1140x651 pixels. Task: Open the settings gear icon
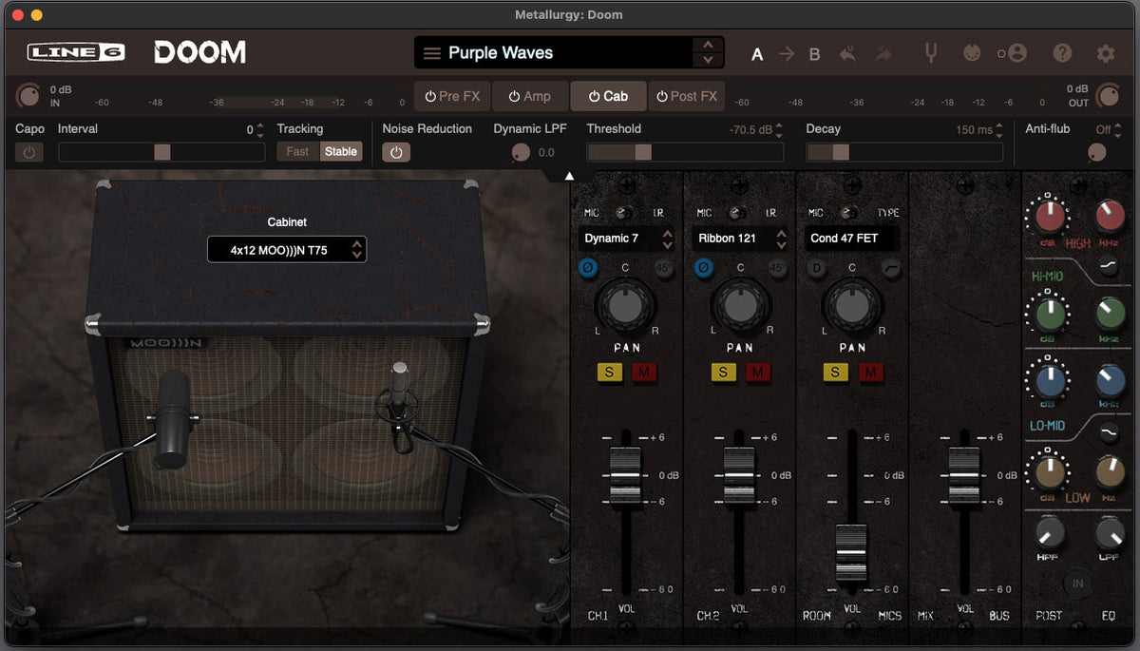1106,53
